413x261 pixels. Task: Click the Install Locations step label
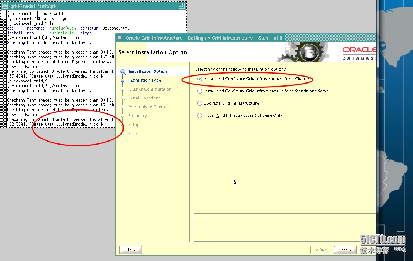[144, 98]
